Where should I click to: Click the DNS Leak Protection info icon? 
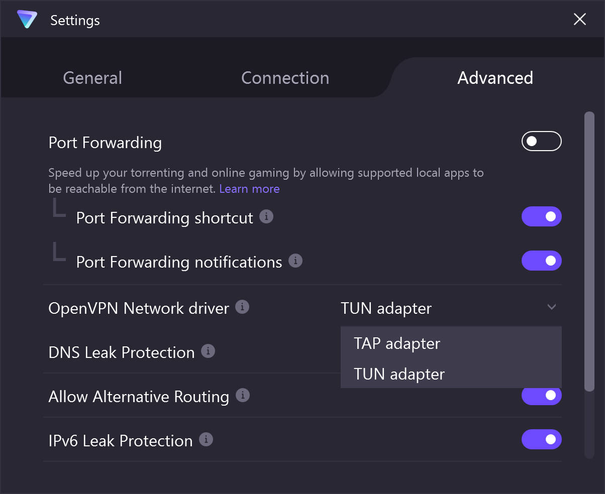pos(208,351)
